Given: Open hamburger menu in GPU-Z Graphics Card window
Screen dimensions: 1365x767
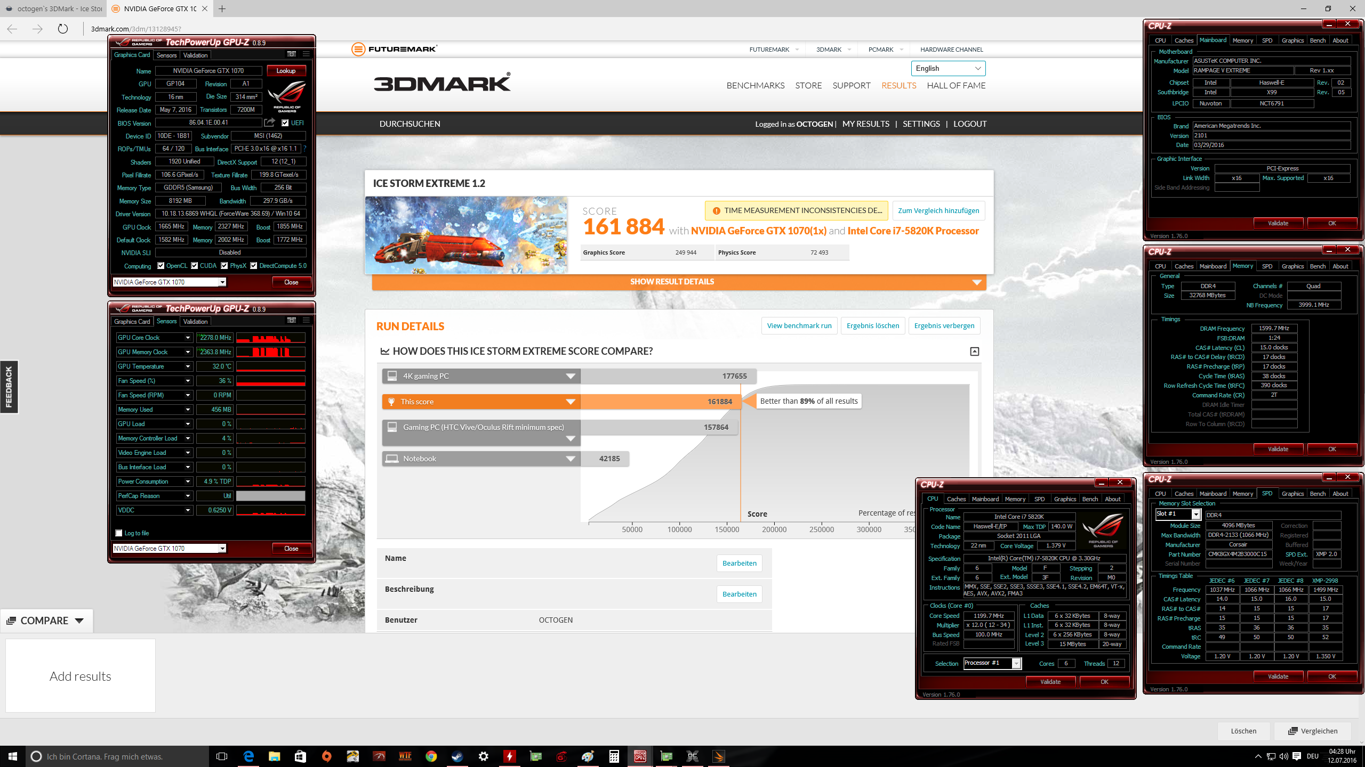Looking at the screenshot, I should (306, 54).
